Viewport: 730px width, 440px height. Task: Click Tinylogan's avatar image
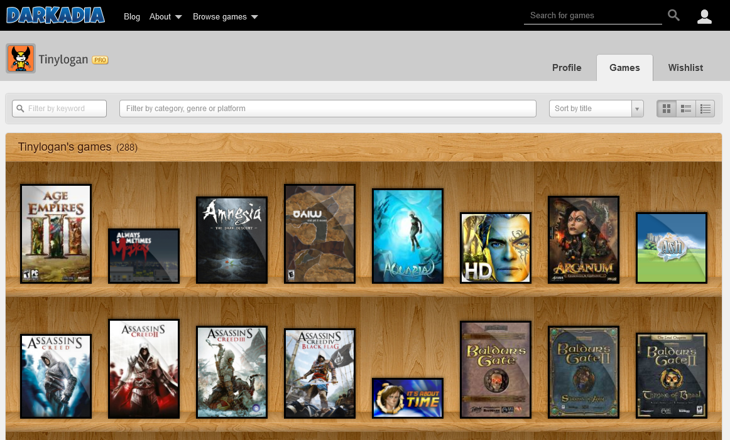point(21,59)
